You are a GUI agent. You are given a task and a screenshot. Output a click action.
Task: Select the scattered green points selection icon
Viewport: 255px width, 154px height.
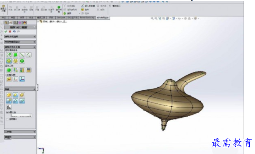coord(29,55)
